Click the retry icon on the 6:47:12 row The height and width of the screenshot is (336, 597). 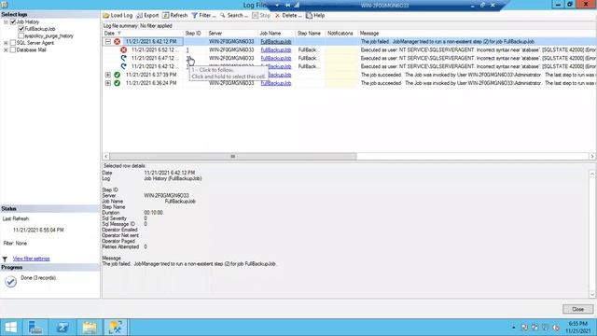[124, 58]
